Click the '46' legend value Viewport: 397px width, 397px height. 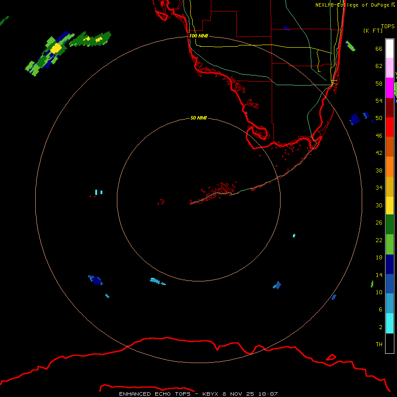coord(379,135)
